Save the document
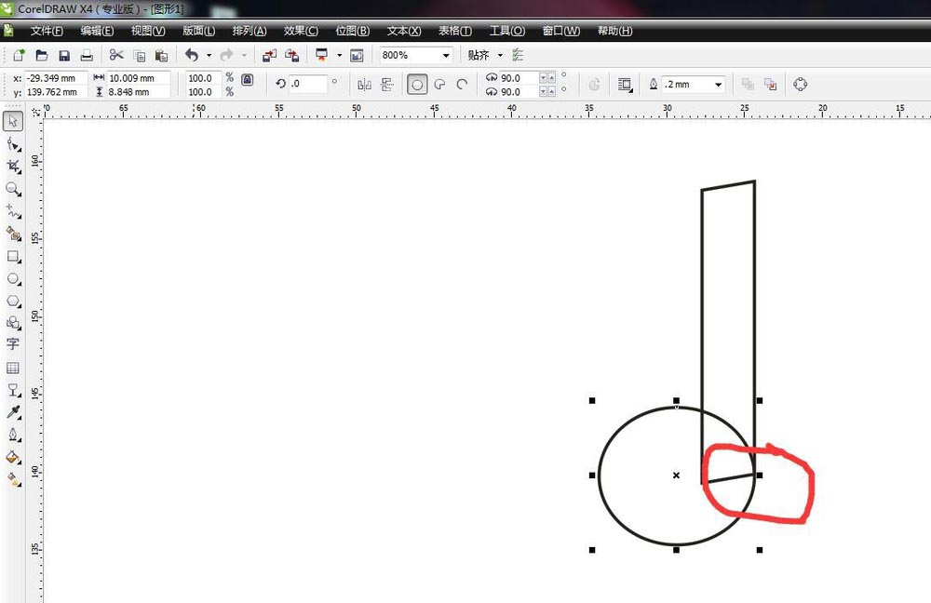 [x=64, y=55]
